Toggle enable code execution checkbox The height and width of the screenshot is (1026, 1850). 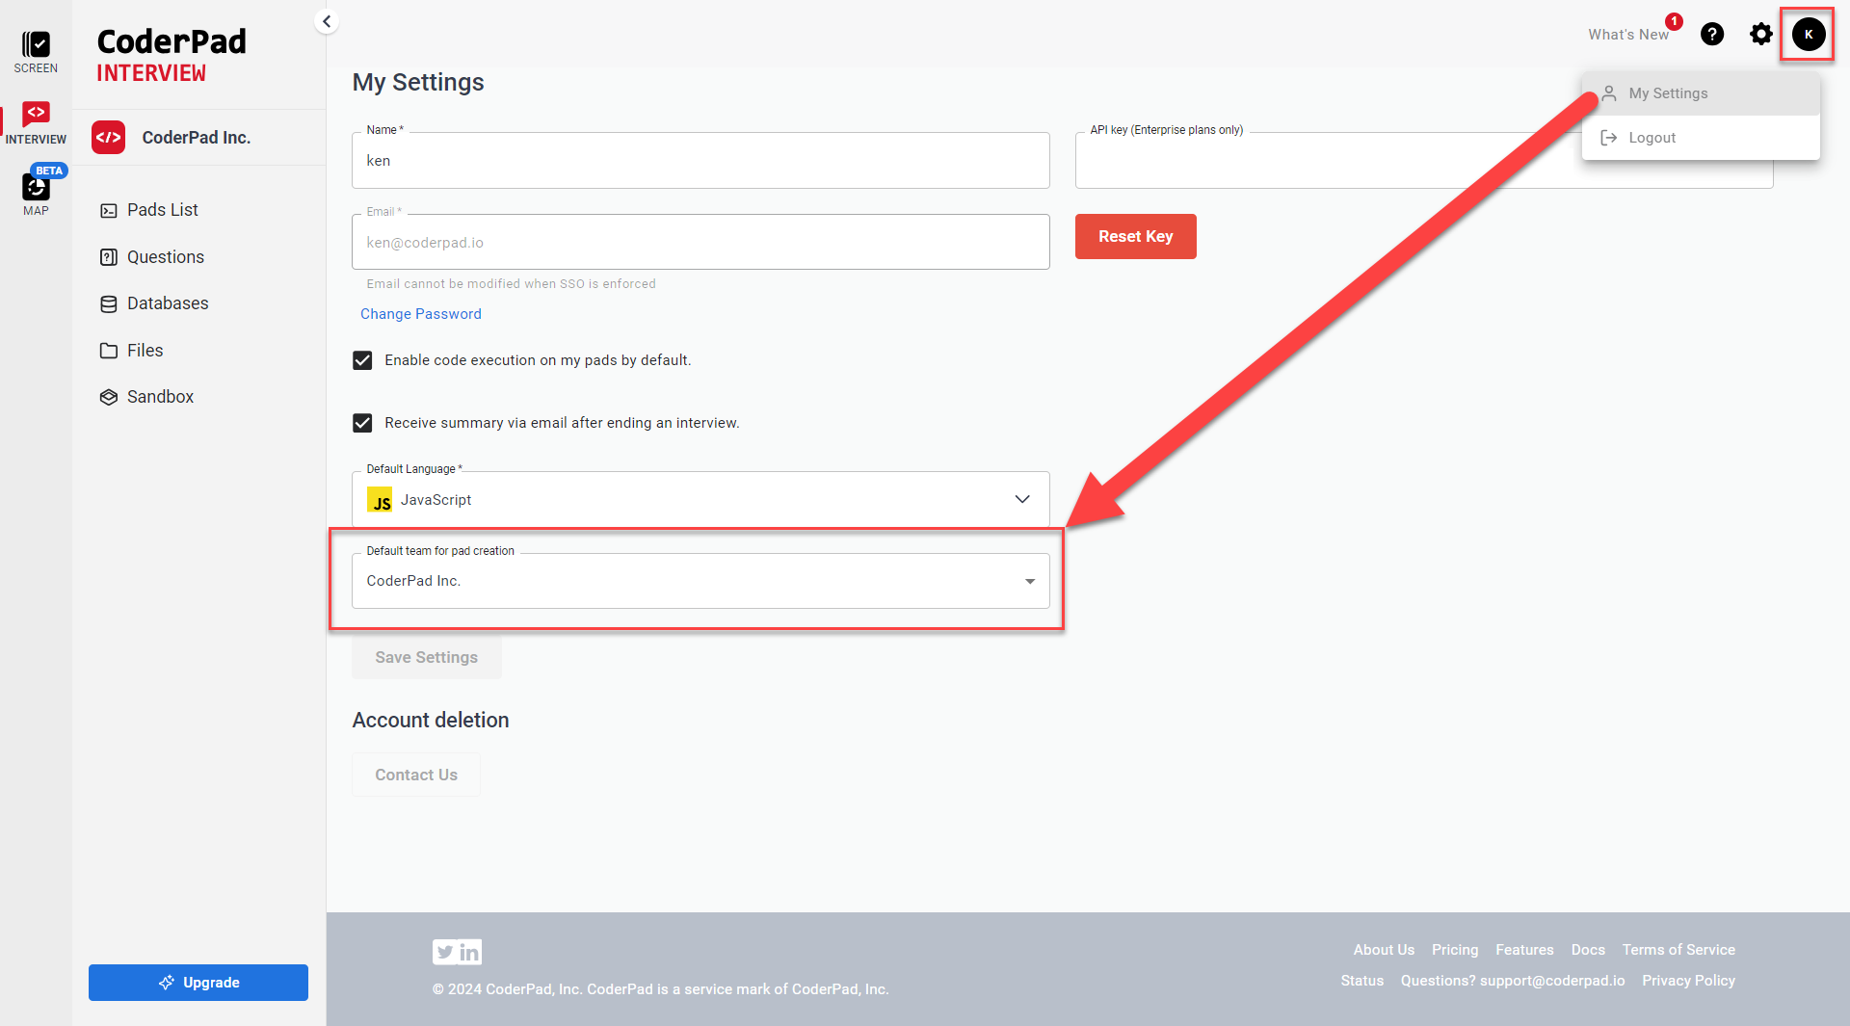pyautogui.click(x=362, y=360)
